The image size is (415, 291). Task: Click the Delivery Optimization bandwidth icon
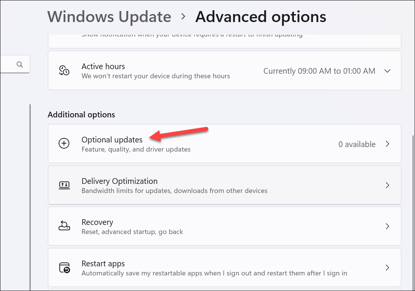(x=64, y=185)
